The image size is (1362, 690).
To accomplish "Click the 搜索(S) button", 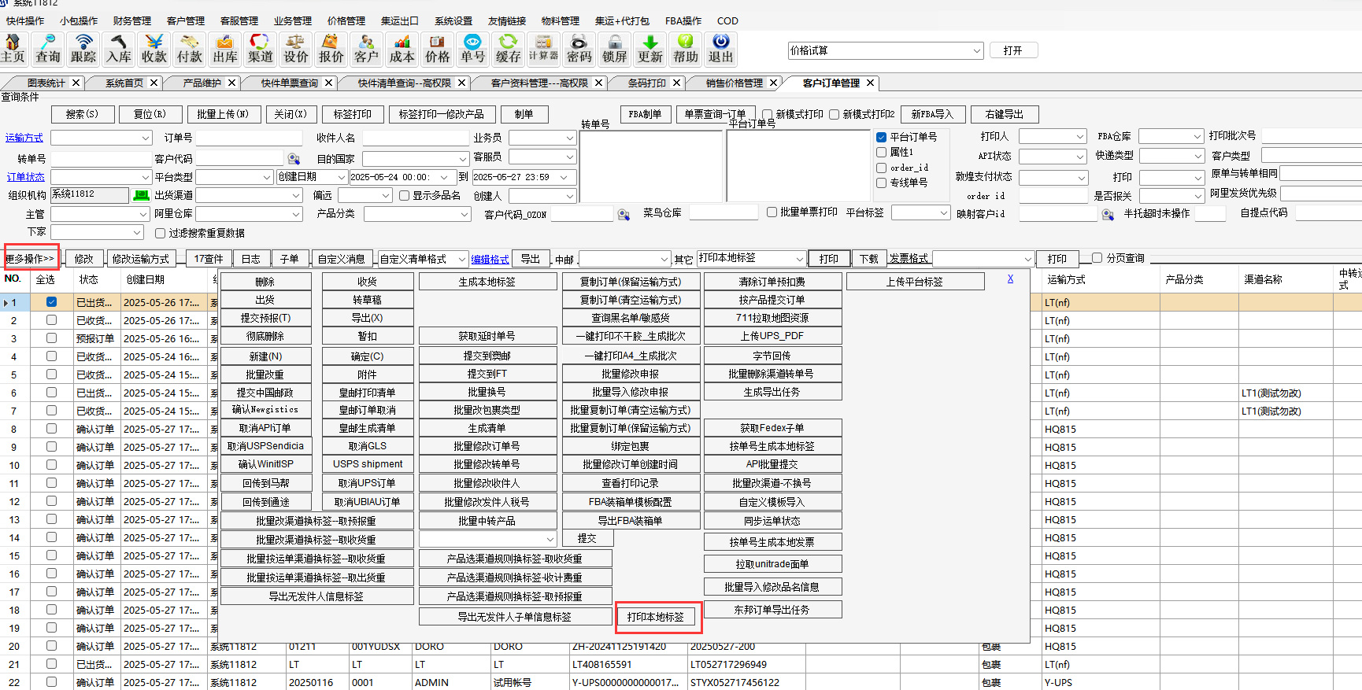I will click(83, 114).
